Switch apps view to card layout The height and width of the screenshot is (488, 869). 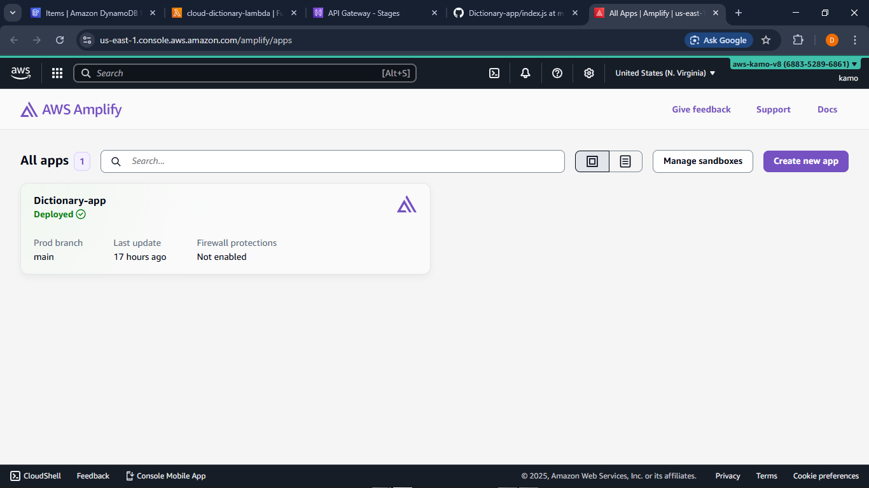[x=592, y=161]
